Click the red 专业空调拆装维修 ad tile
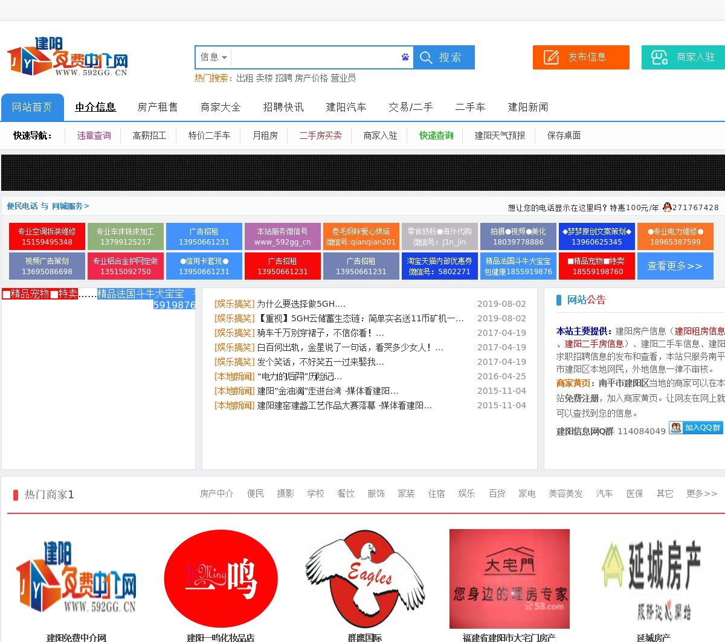The width and height of the screenshot is (725, 642). click(47, 236)
